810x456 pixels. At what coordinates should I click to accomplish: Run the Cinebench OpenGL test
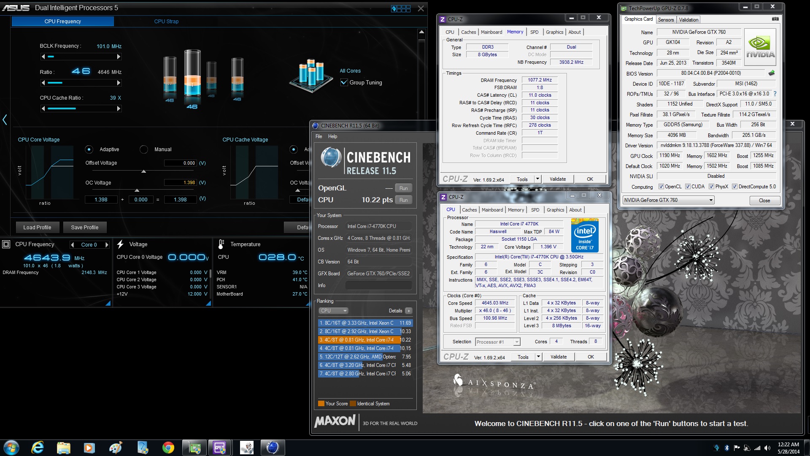403,188
